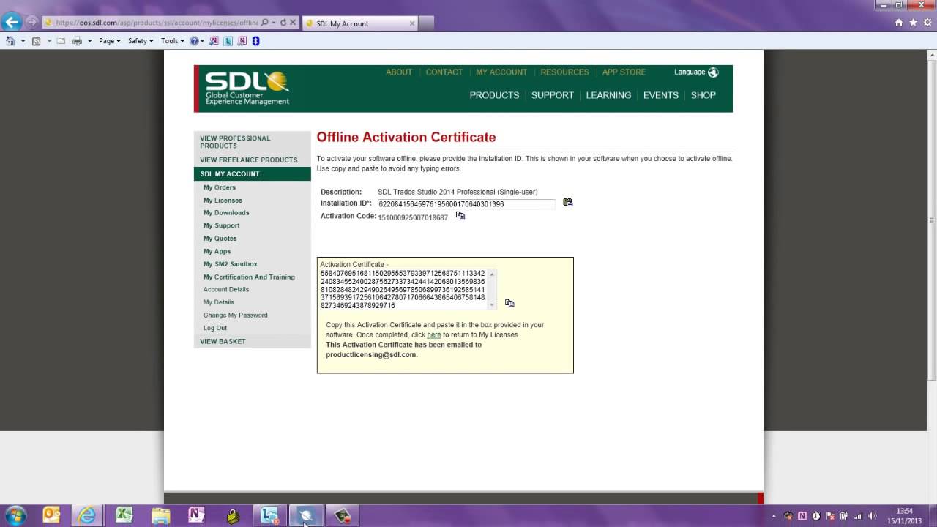Click the Bluetooth icon in command bar
Image resolution: width=937 pixels, height=527 pixels.
[x=255, y=41]
